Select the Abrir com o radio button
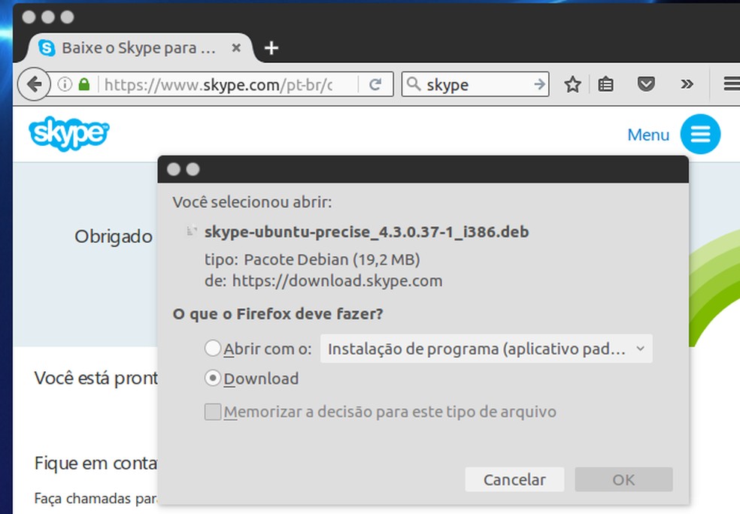The height and width of the screenshot is (514, 740). click(214, 349)
